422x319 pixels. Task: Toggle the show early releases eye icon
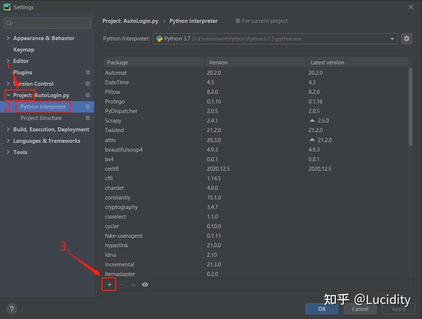[145, 284]
